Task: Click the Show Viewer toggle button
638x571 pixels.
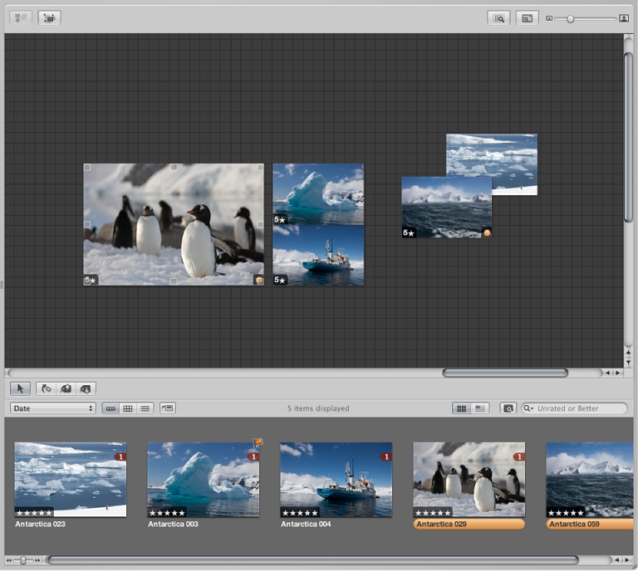Action: 168,408
